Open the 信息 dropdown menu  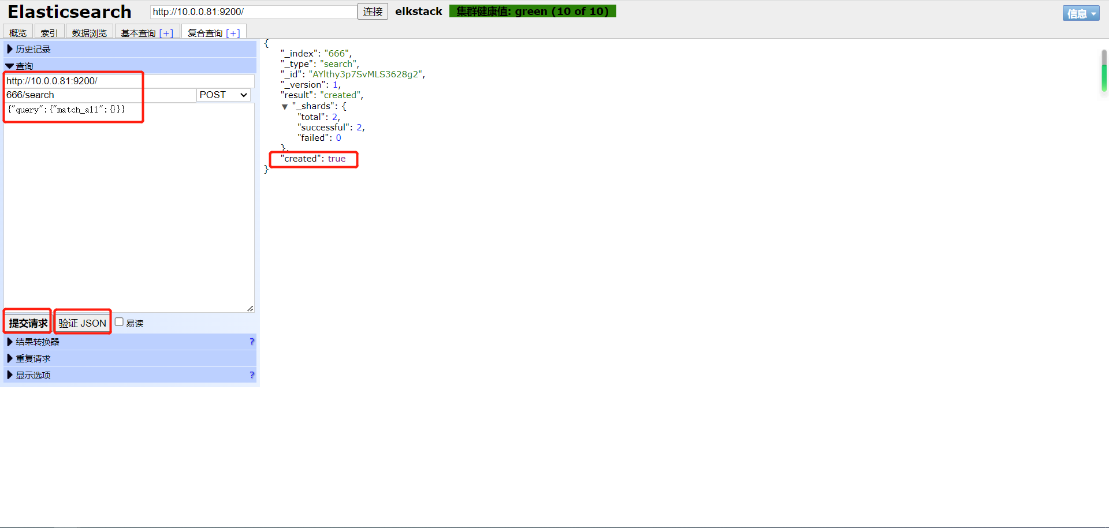1081,13
